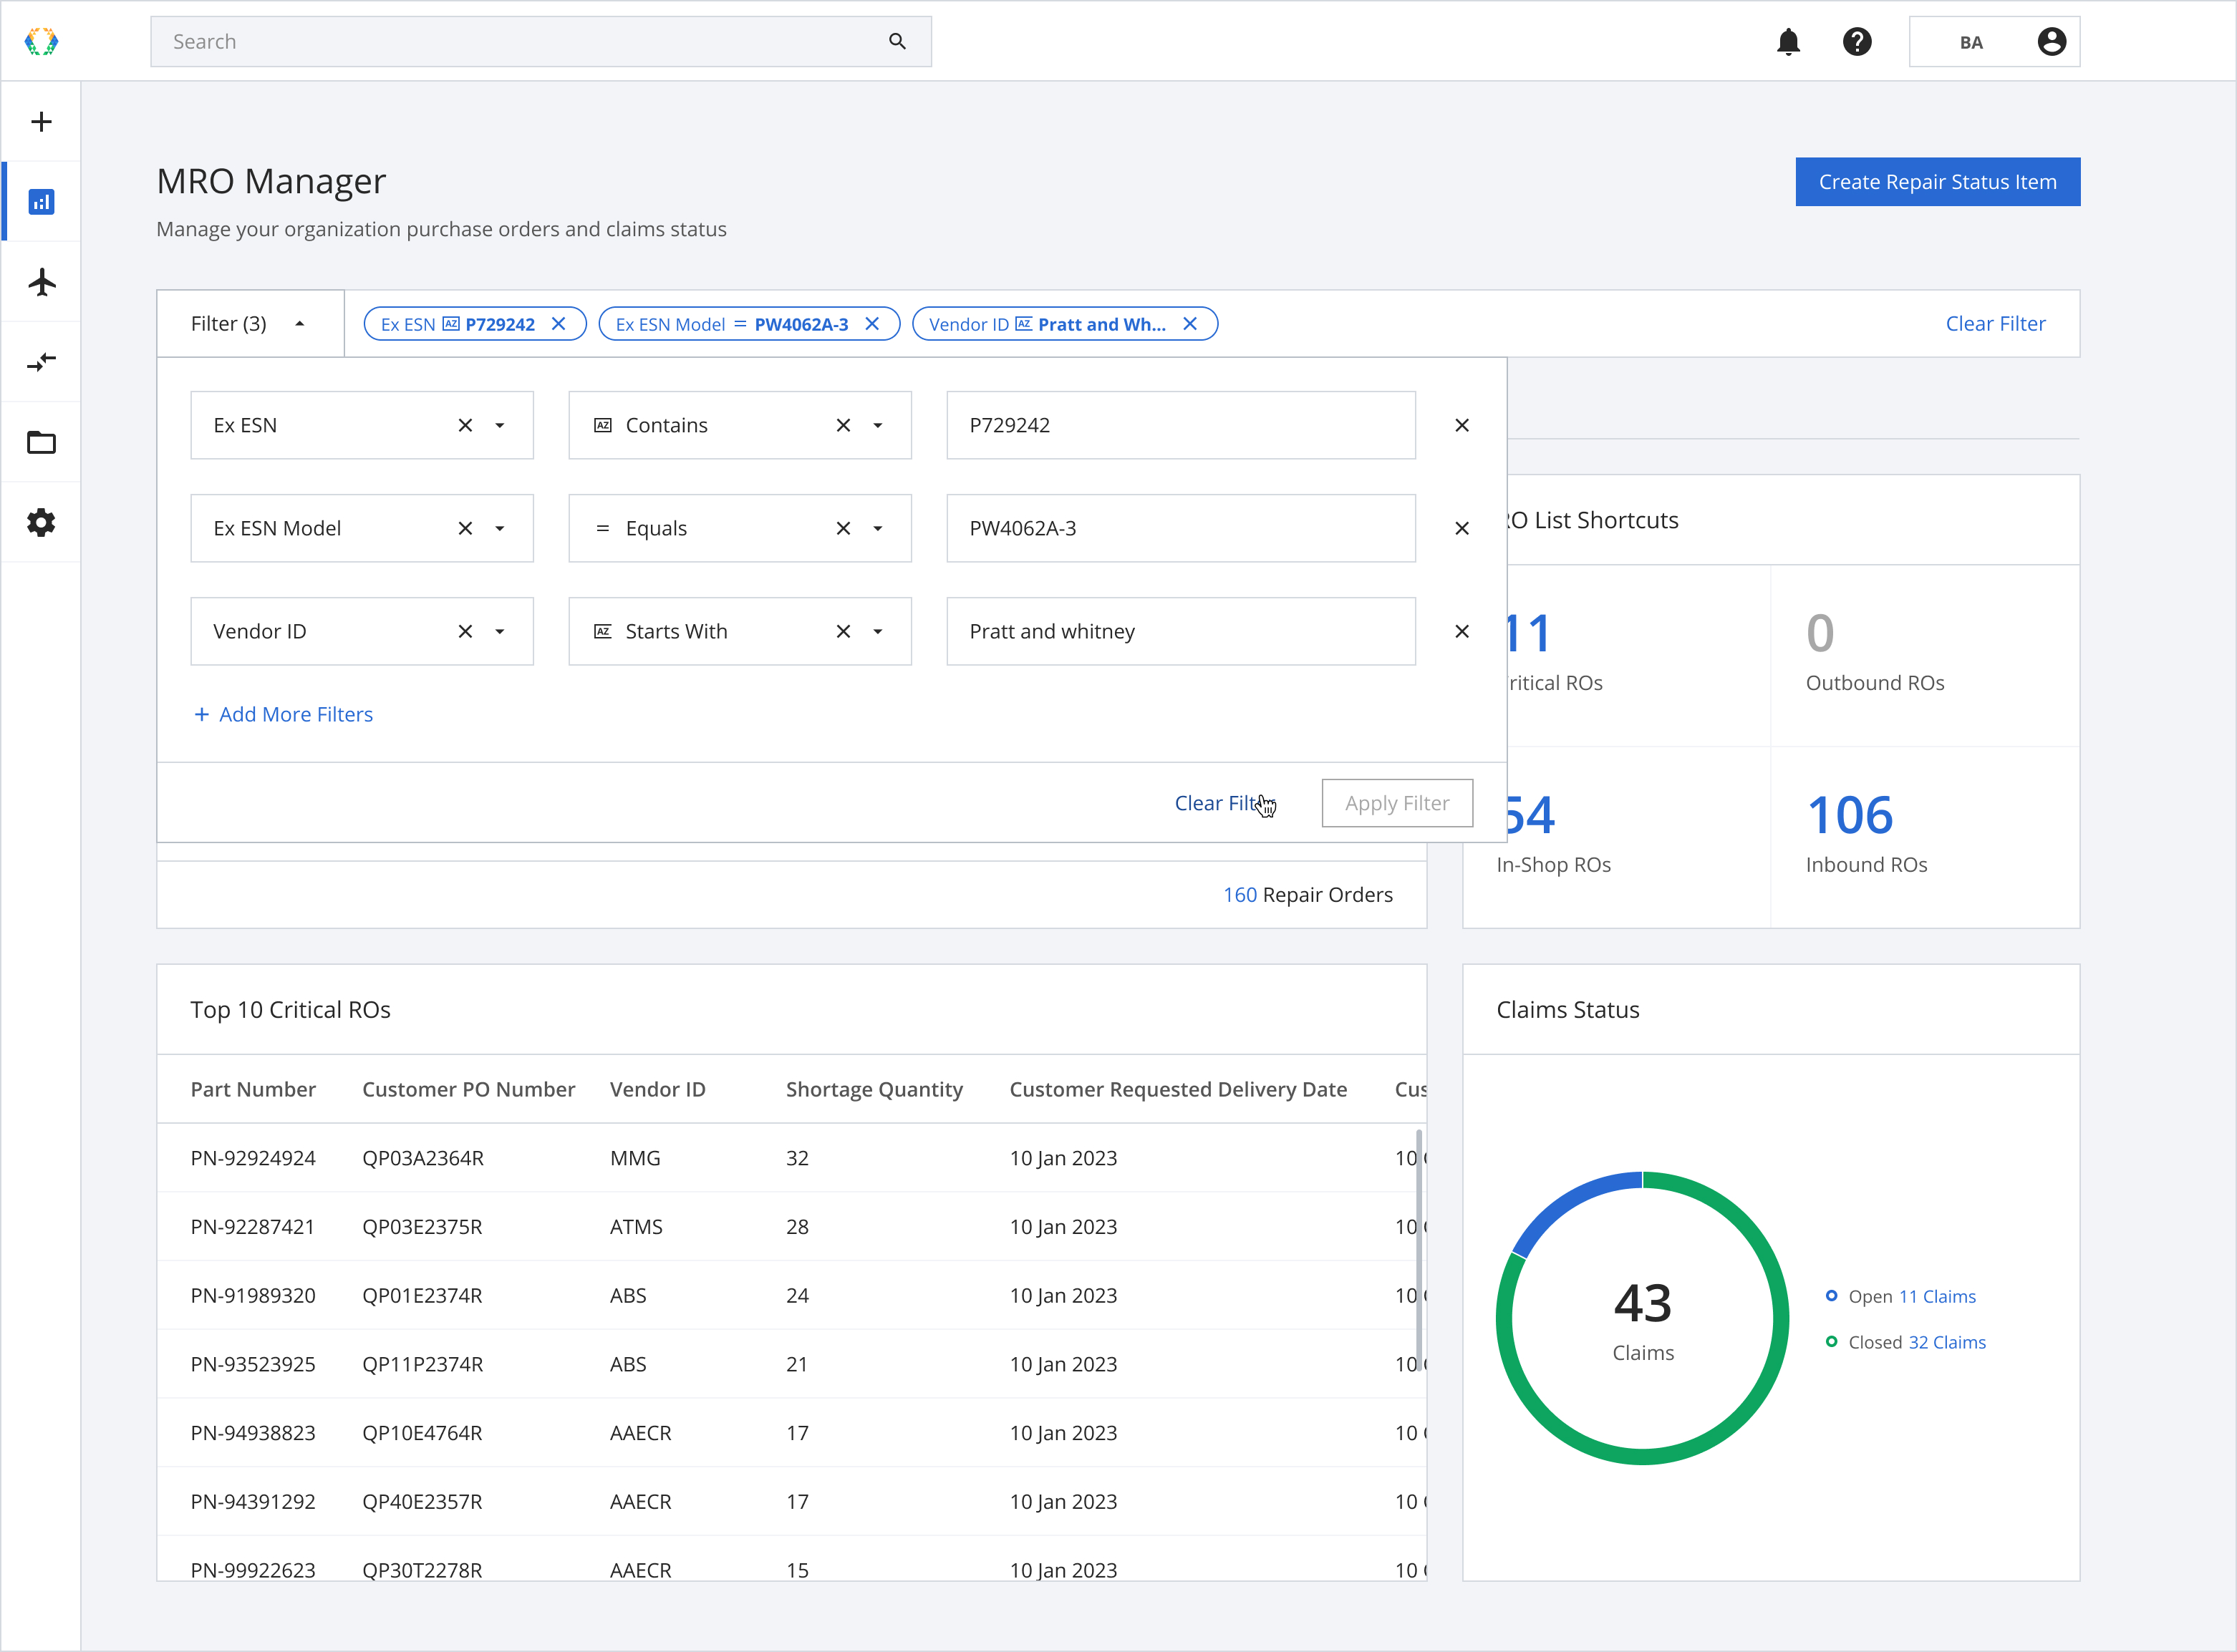The height and width of the screenshot is (1652, 2237).
Task: Delete the Pratt and whitney filter row
Action: point(1463,632)
